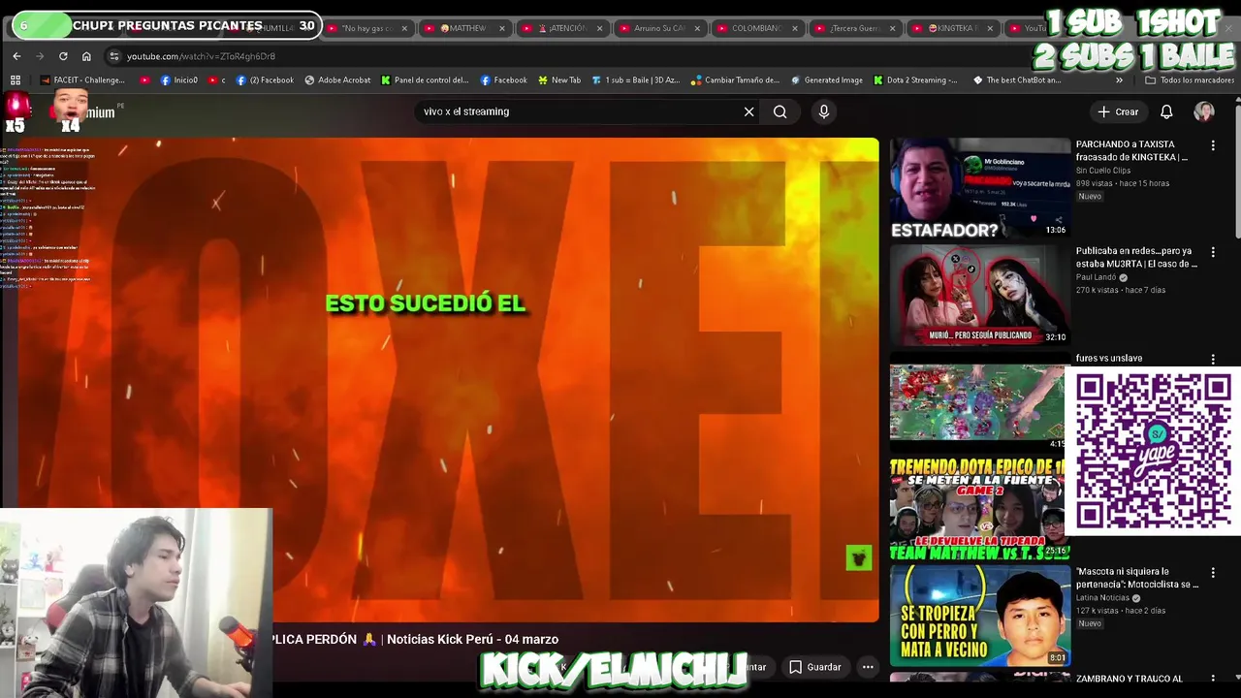Go back with the browser back arrow

pos(16,56)
